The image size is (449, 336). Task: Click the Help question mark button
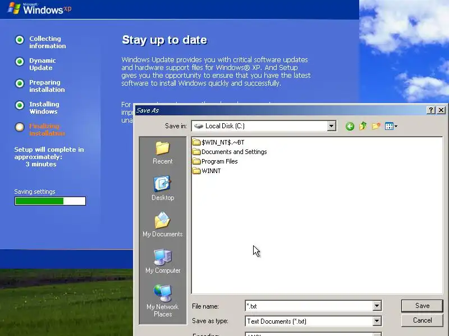(430, 110)
